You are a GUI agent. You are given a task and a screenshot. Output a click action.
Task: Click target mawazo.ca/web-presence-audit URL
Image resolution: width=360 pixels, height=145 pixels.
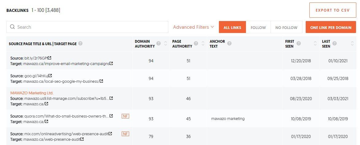52,139
